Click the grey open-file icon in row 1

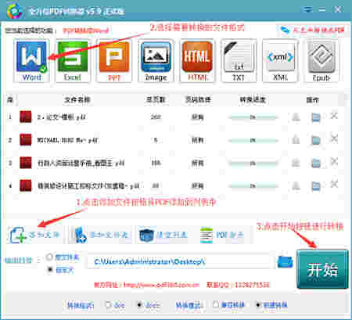click(x=296, y=117)
